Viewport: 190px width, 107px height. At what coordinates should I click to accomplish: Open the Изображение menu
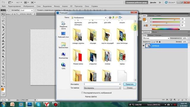click(x=28, y=6)
